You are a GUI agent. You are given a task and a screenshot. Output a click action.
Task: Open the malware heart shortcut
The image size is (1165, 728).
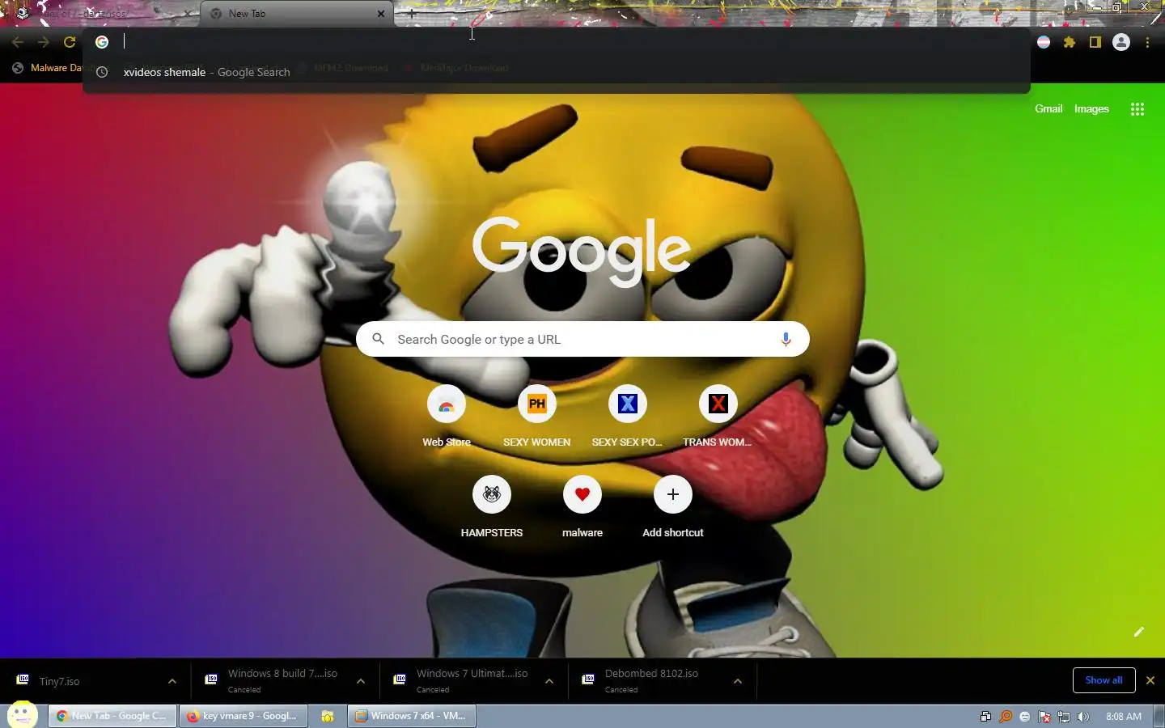pyautogui.click(x=582, y=505)
